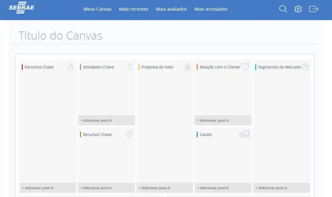Select the pie chart icon for Segmentos de Mercado
Image resolution: width=332 pixels, height=197 pixels.
[x=305, y=67]
